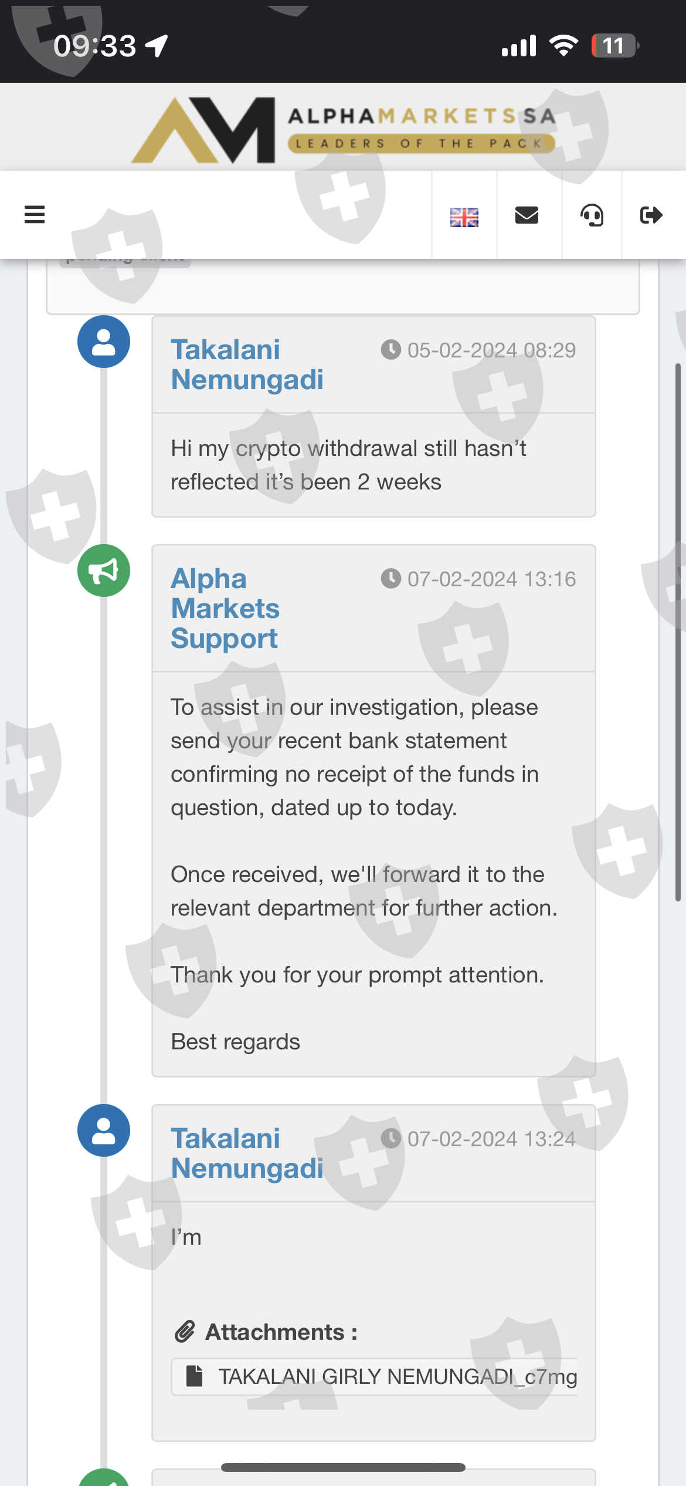
Task: Open the envelope messages icon
Action: pos(527,215)
